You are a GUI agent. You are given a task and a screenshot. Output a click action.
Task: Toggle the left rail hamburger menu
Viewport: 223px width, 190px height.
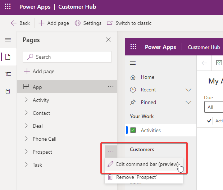tap(8, 40)
